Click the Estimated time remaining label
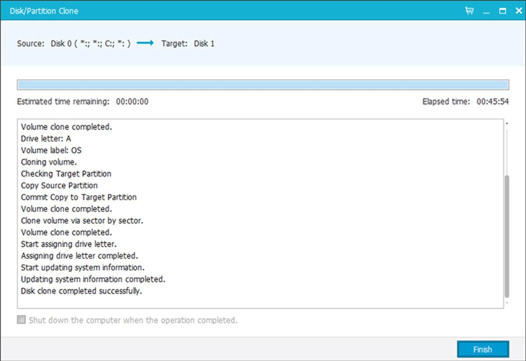 pos(62,101)
